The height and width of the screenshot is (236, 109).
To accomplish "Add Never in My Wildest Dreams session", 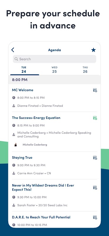I will [95, 188].
